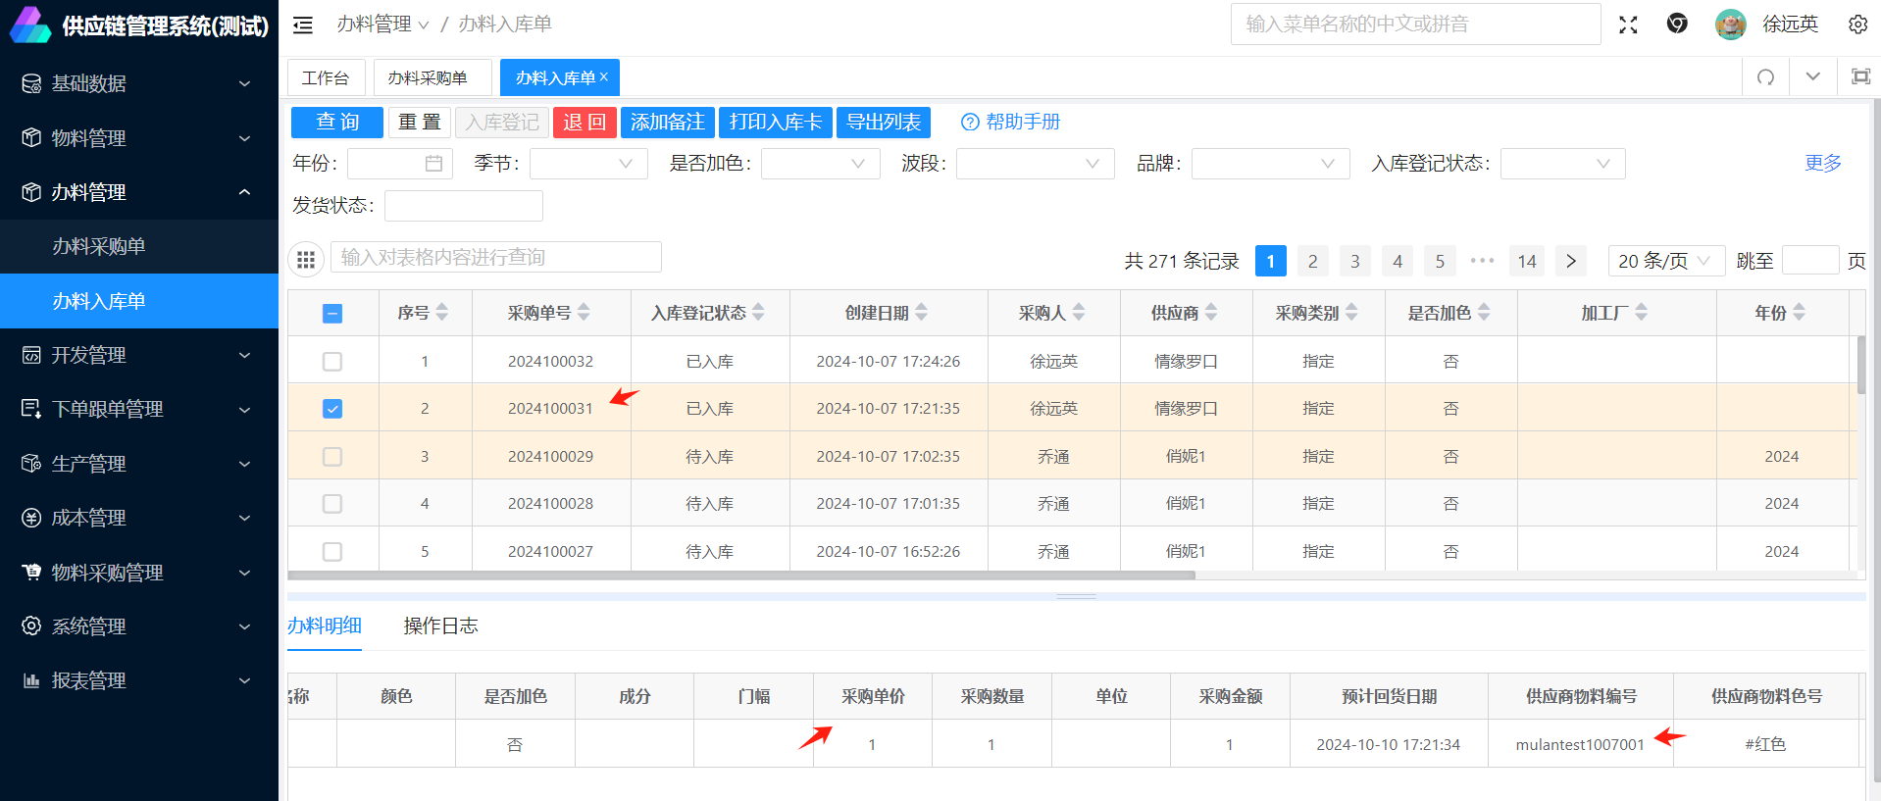Click the sidebar collapse hamburger icon
Image resolution: width=1881 pixels, height=801 pixels.
point(303,25)
